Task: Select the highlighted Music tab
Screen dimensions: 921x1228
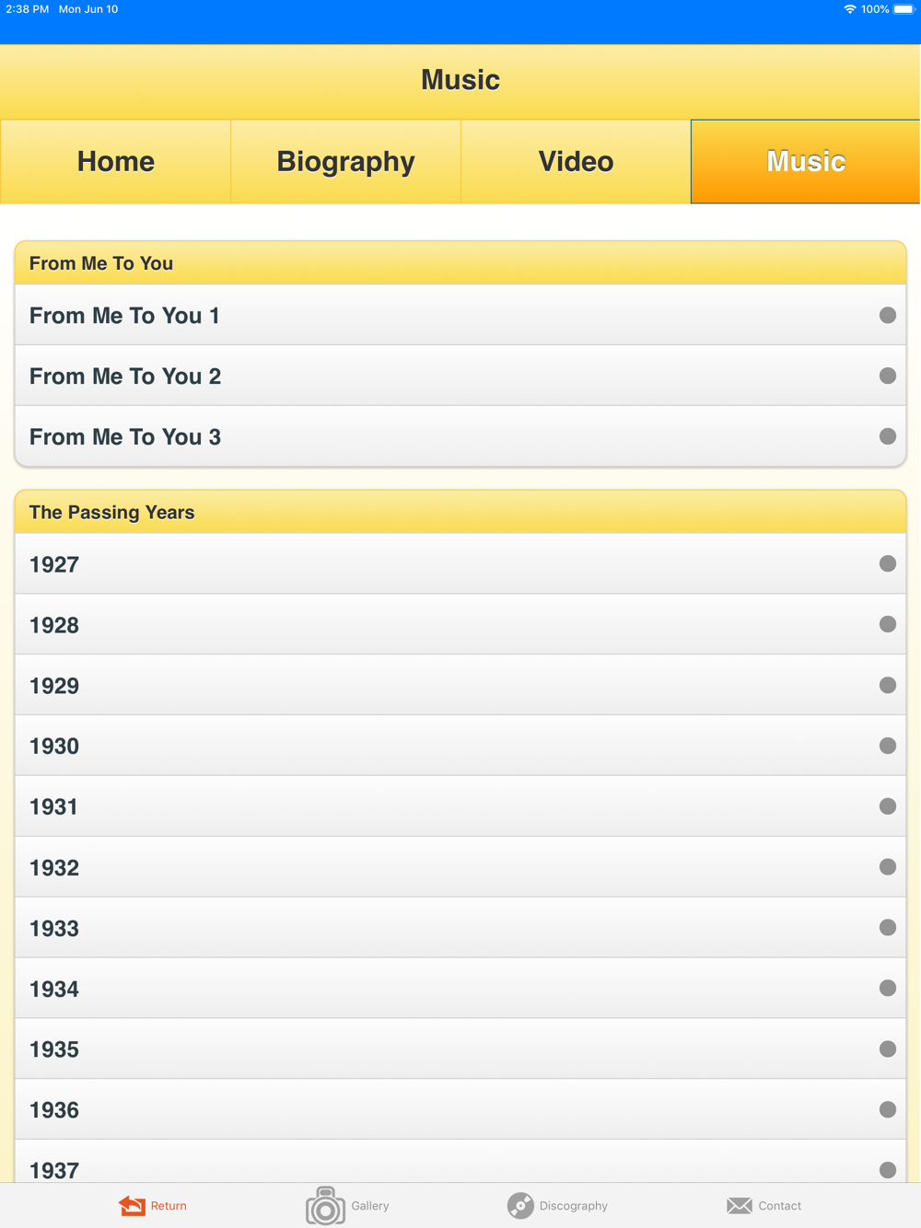Action: click(x=806, y=161)
